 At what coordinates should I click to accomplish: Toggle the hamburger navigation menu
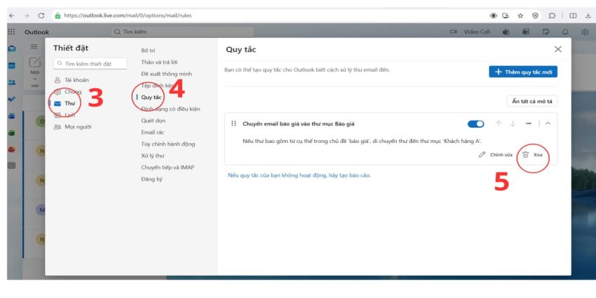click(x=34, y=47)
